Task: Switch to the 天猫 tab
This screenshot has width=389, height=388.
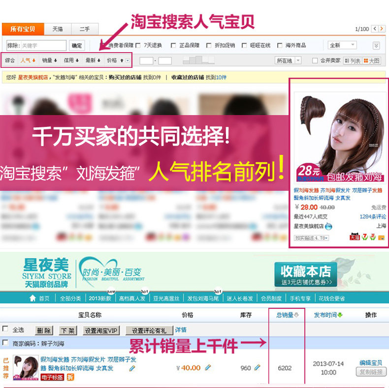Action: [x=58, y=29]
